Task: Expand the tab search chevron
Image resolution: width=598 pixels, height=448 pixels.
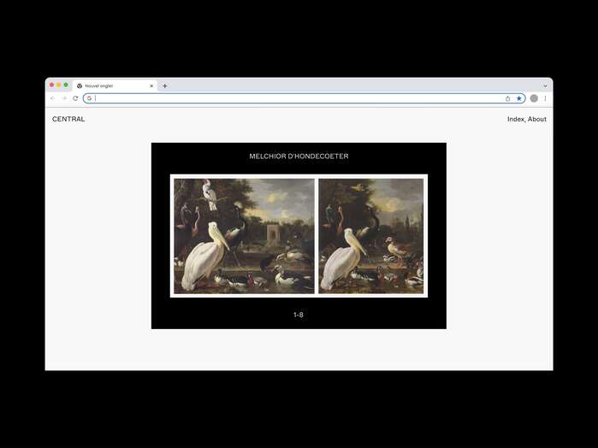Action: 545,85
